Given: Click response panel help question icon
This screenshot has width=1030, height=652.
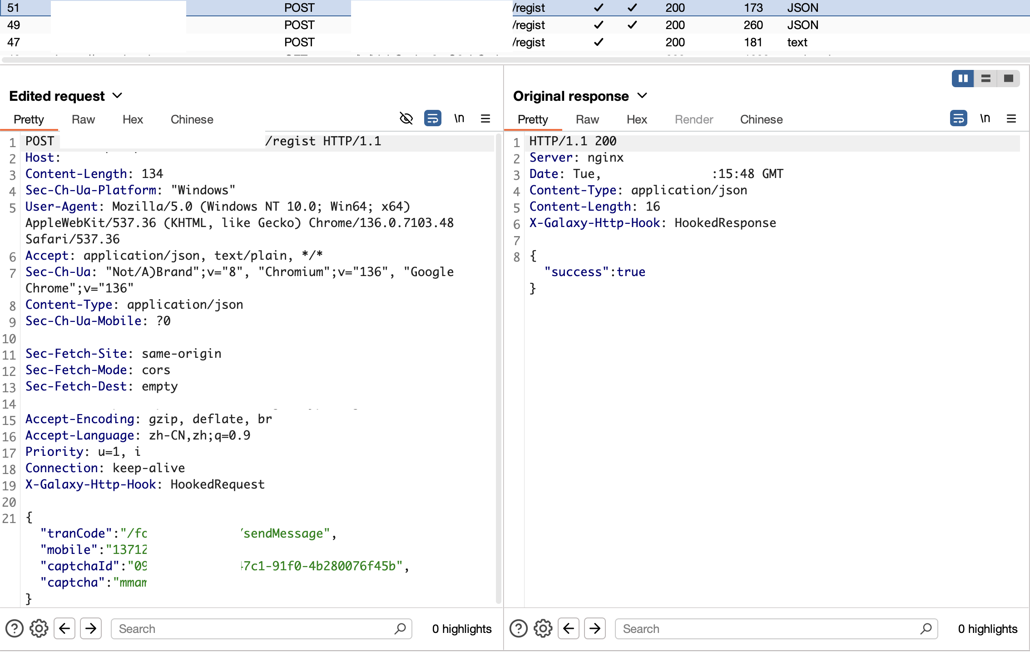Looking at the screenshot, I should (518, 628).
